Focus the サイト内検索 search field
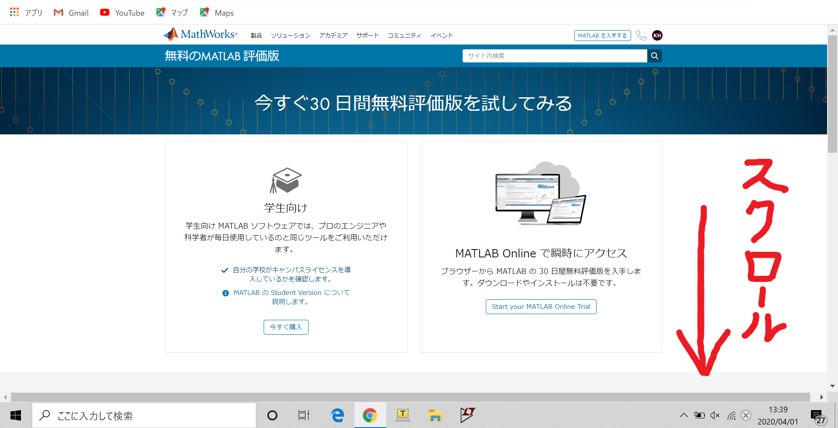 pos(555,56)
